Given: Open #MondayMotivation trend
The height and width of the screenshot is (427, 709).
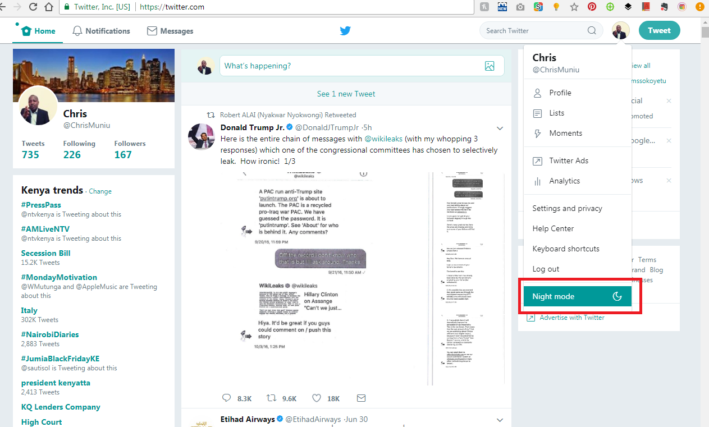Looking at the screenshot, I should (59, 277).
